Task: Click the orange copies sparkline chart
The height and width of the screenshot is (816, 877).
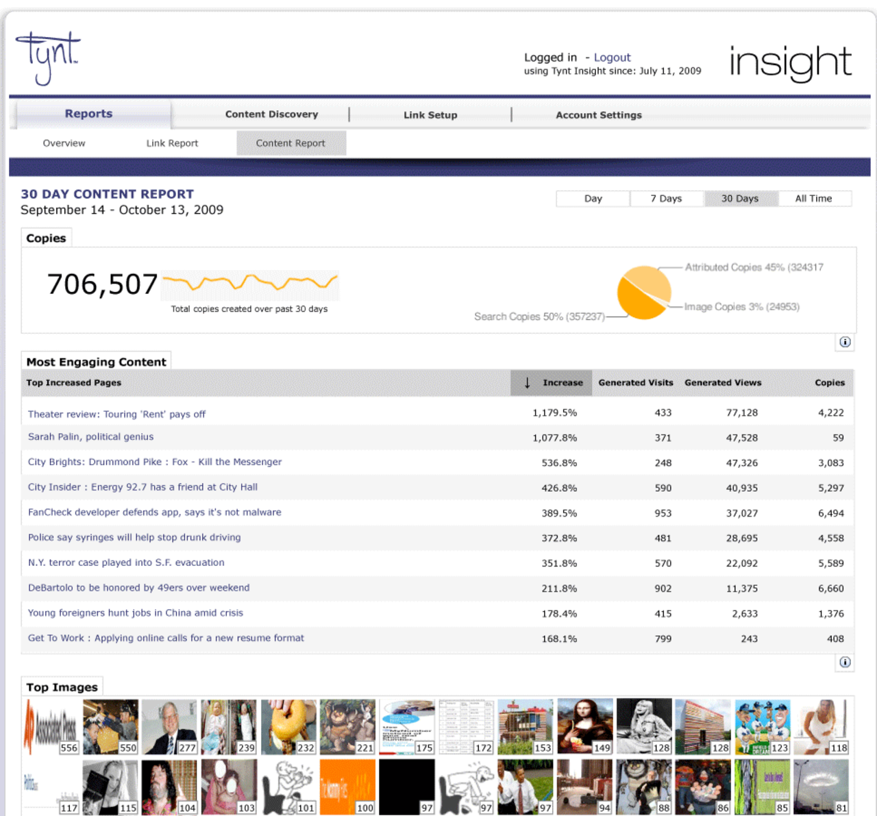Action: [x=250, y=283]
